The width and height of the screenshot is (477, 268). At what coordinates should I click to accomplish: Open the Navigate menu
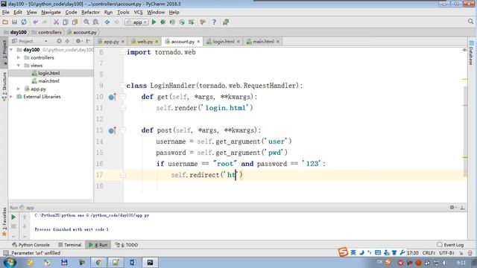tap(51, 12)
